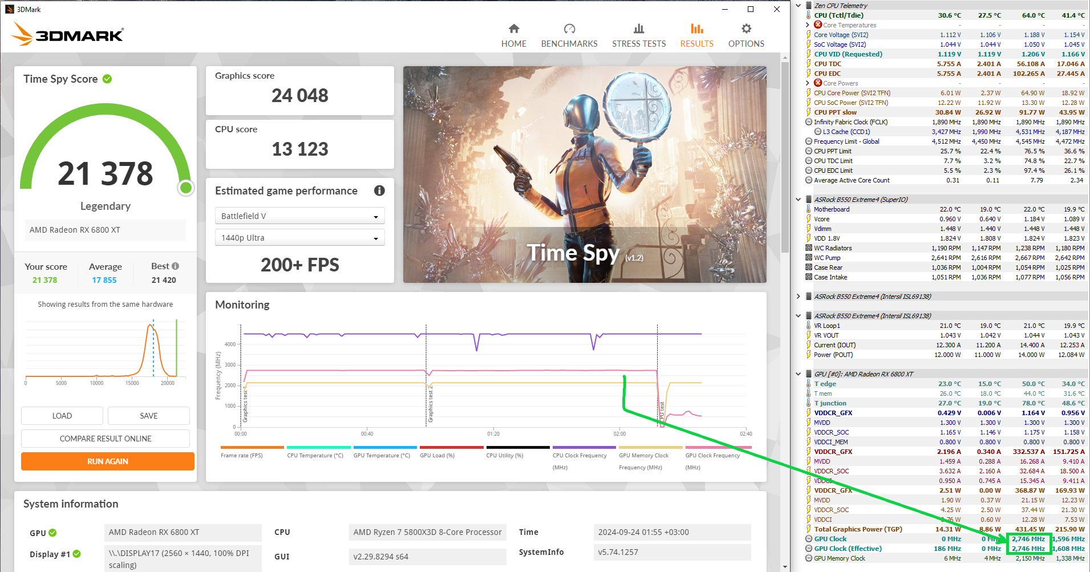The image size is (1090, 572).
Task: Toggle the GPU Temperature legend swatch
Action: 385,447
